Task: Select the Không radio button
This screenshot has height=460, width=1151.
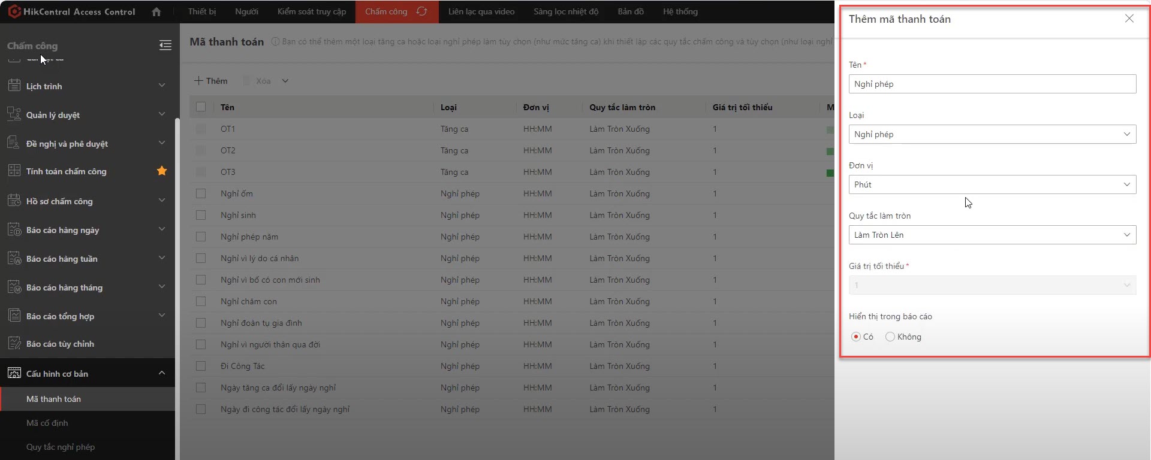Action: (x=890, y=337)
